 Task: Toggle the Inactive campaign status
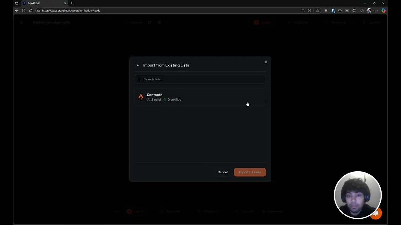click(136, 22)
